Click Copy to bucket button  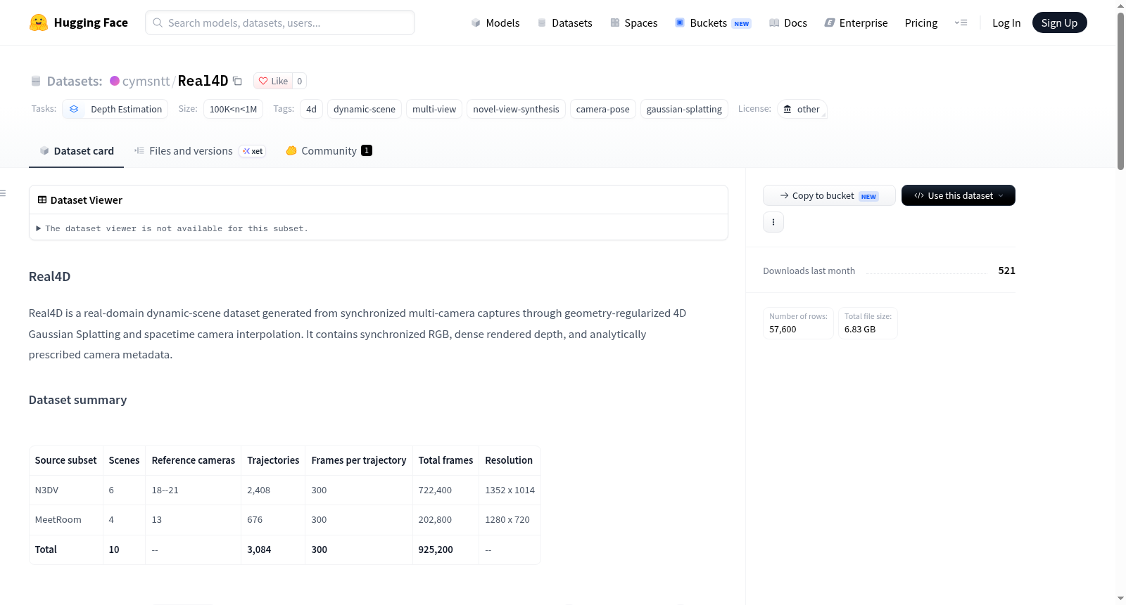click(829, 195)
